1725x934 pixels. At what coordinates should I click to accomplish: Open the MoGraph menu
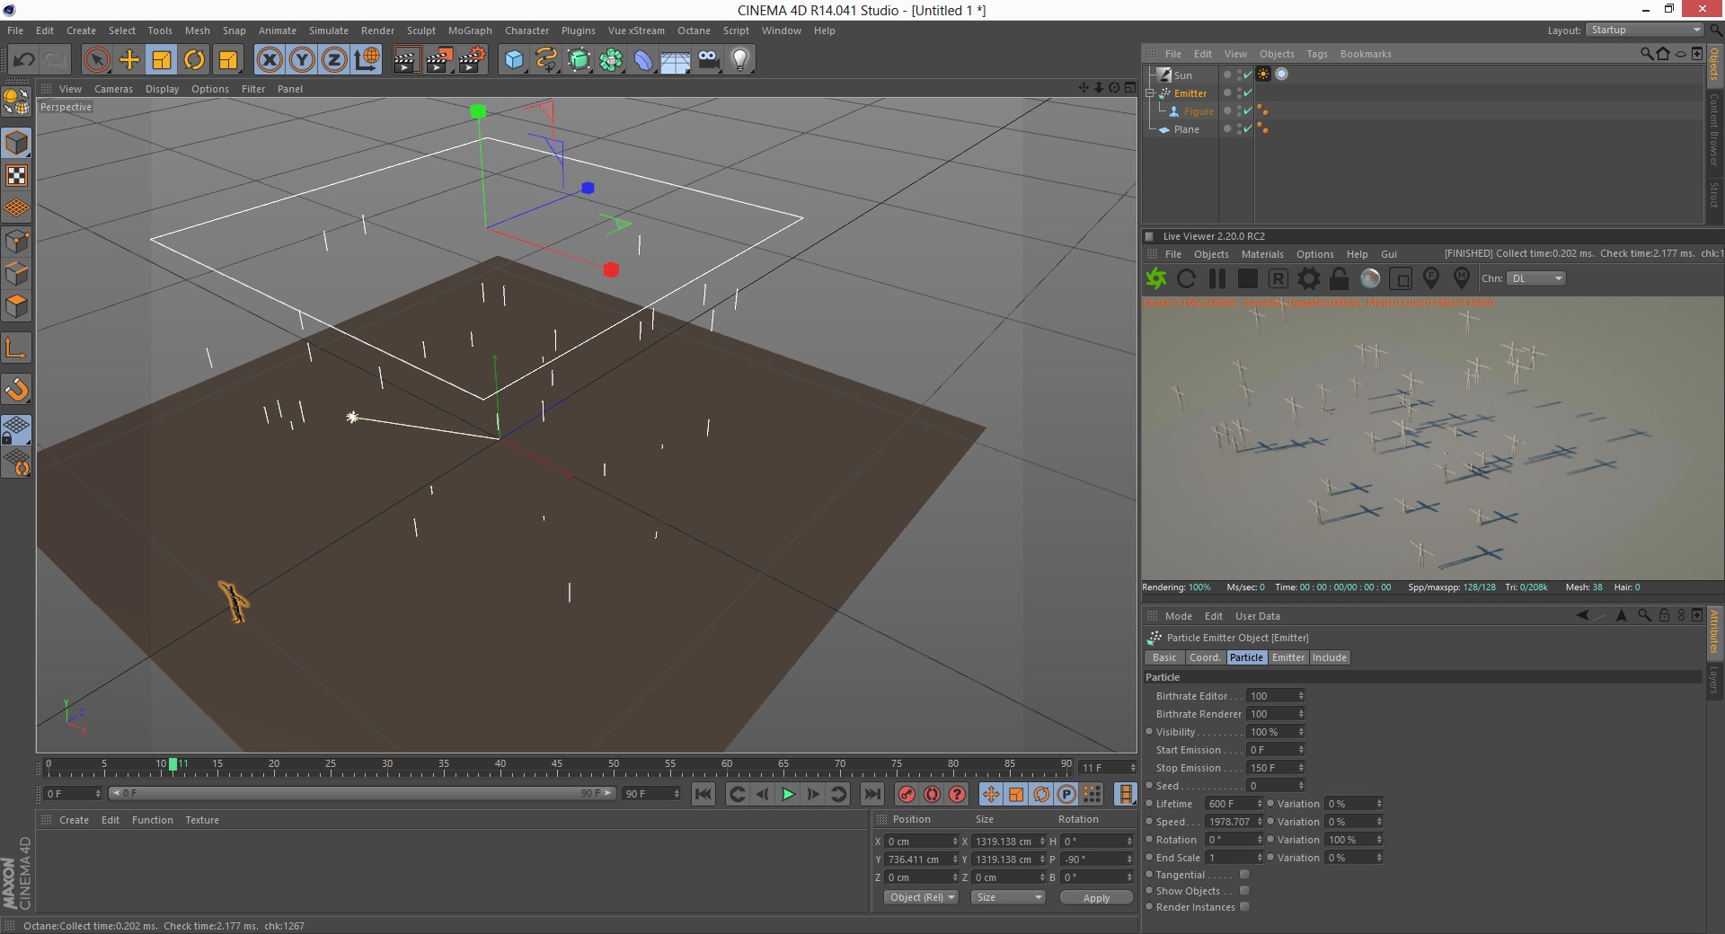coord(470,31)
